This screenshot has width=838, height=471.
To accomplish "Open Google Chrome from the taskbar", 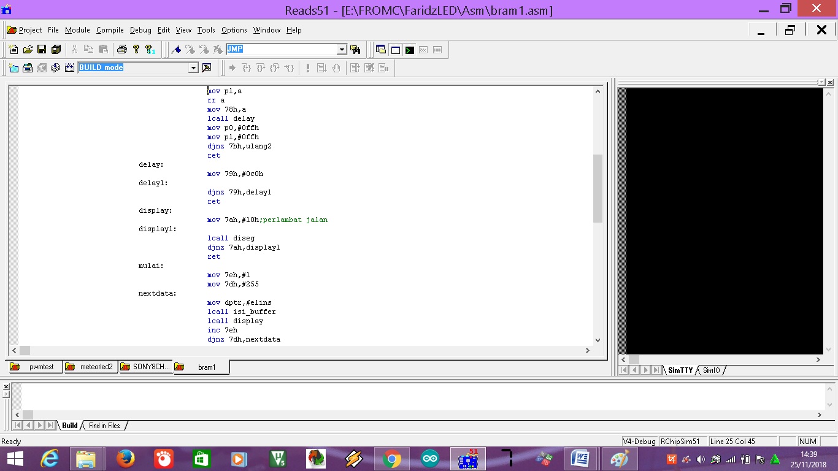I will [392, 459].
